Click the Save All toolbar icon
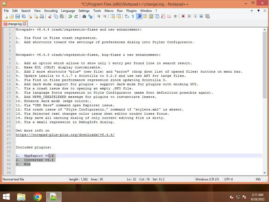This screenshot has height=202, width=269. coord(23,17)
